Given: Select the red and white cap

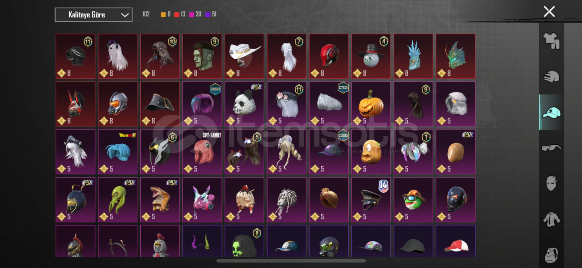Looking at the screenshot, I should pos(456,241).
